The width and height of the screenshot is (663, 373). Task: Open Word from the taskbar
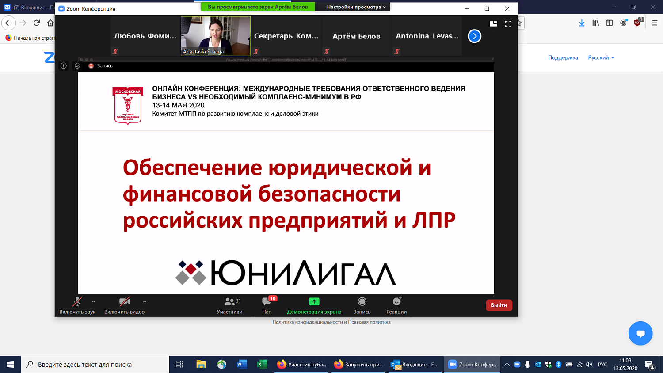click(242, 365)
